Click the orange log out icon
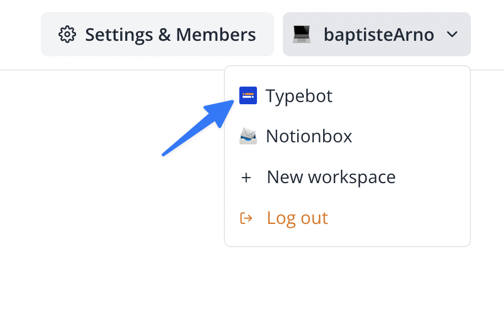Viewport: 504px width, 310px height. [x=246, y=218]
